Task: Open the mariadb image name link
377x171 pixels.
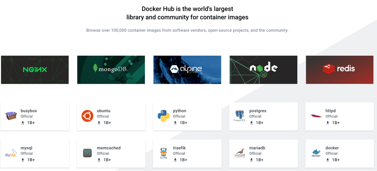Action: pos(257,148)
